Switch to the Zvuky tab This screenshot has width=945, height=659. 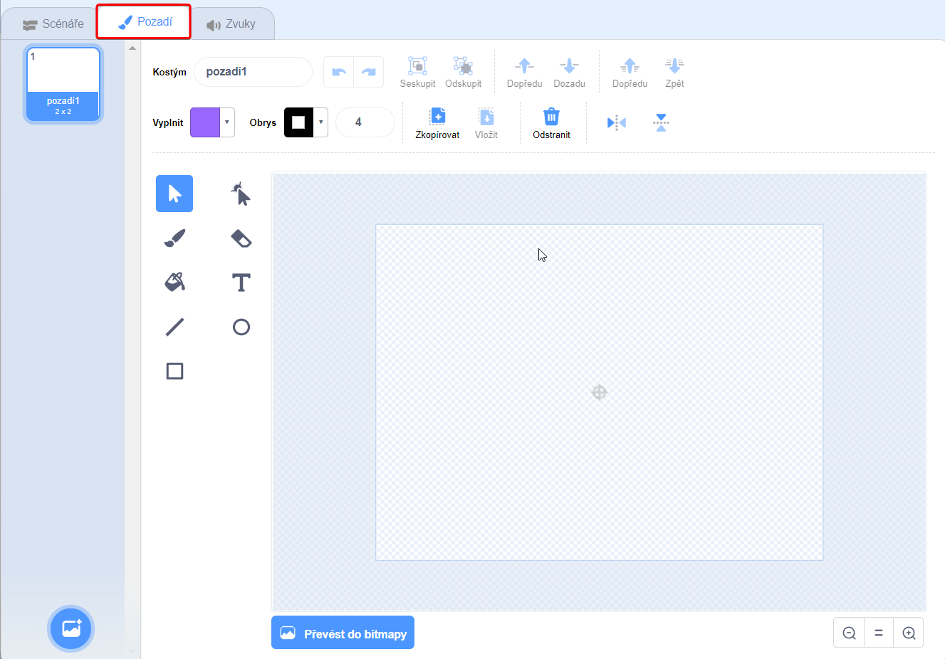click(231, 24)
